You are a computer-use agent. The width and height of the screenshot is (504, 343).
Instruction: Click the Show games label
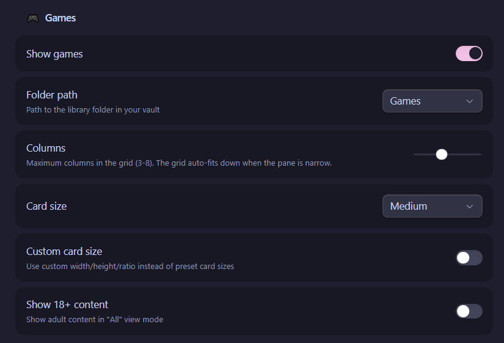coord(54,54)
